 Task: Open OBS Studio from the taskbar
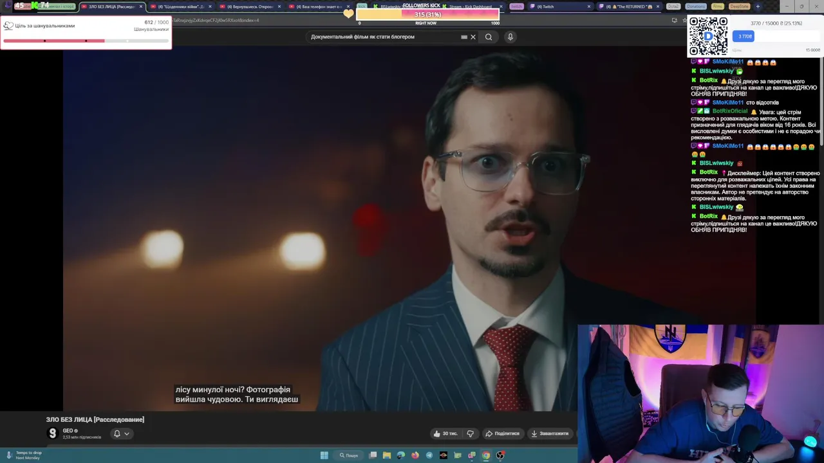pos(500,455)
